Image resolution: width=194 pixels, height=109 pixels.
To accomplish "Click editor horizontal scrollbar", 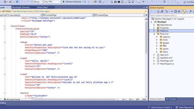I will (75, 99).
